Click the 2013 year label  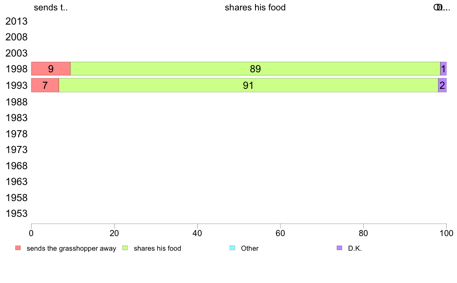click(x=16, y=21)
